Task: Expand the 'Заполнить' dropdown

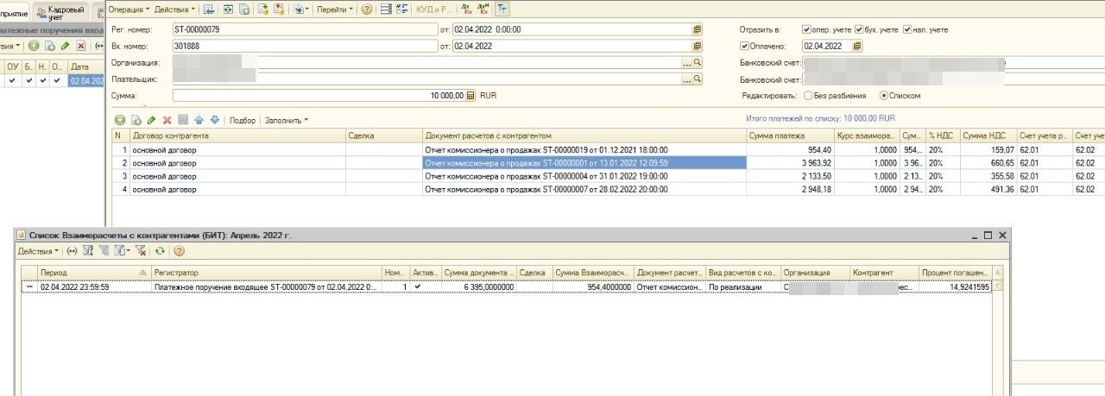Action: point(286,121)
